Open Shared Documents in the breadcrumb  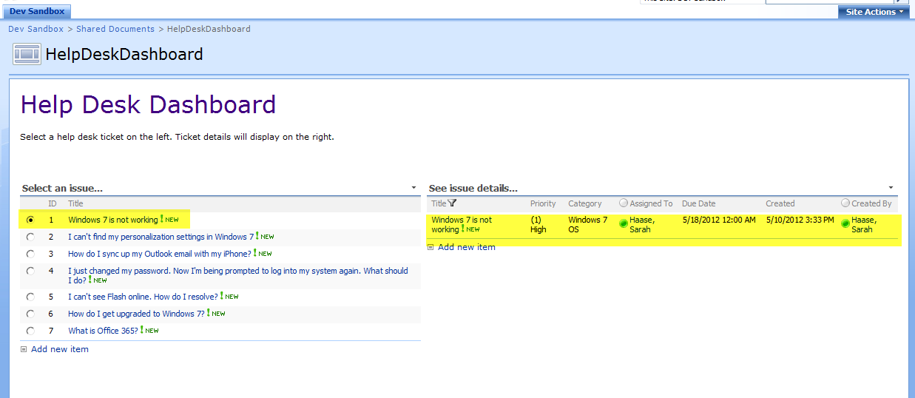click(x=115, y=29)
